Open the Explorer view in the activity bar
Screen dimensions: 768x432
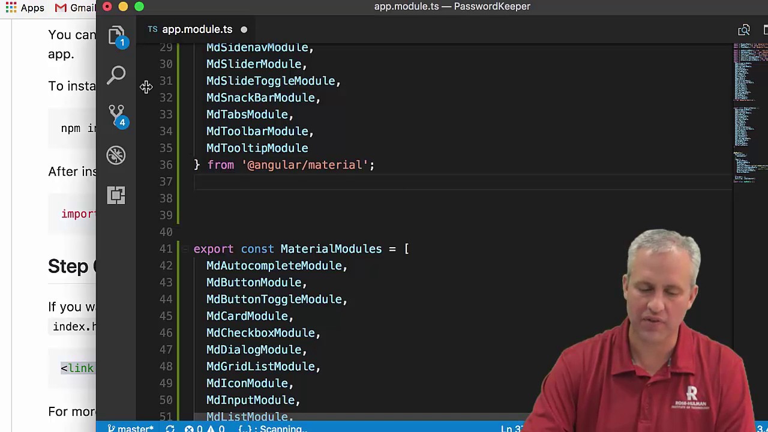click(116, 35)
